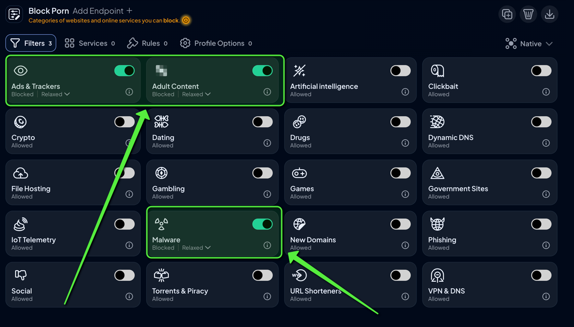The width and height of the screenshot is (574, 327).
Task: Turn on the Phishing filter toggle
Action: [541, 224]
